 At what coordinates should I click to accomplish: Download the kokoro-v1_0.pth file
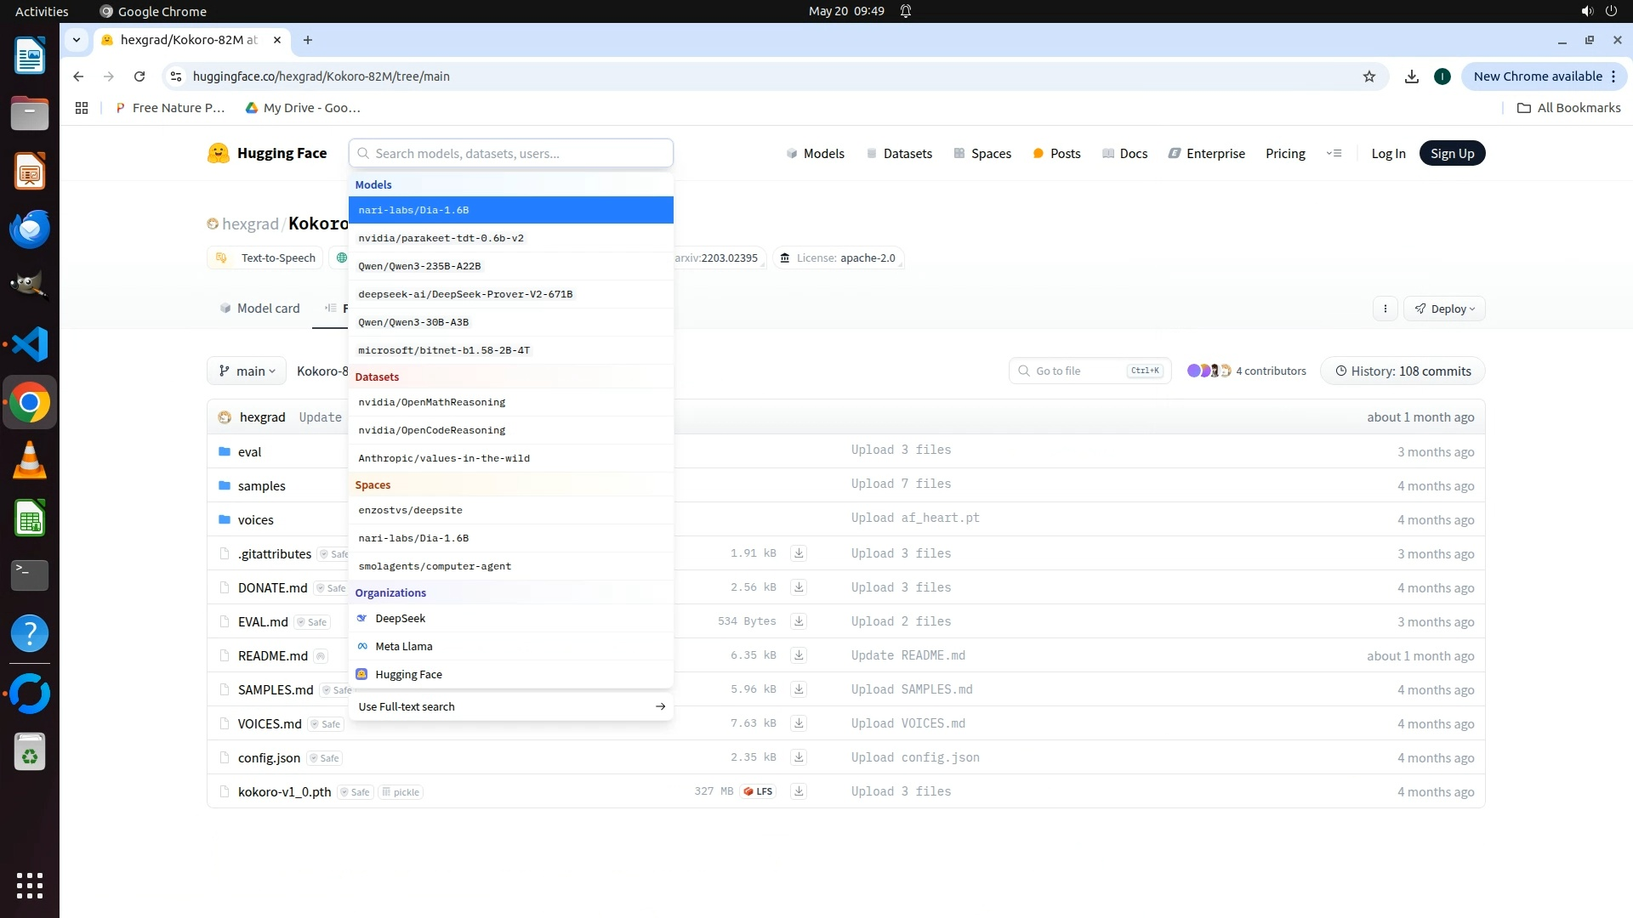coord(798,791)
